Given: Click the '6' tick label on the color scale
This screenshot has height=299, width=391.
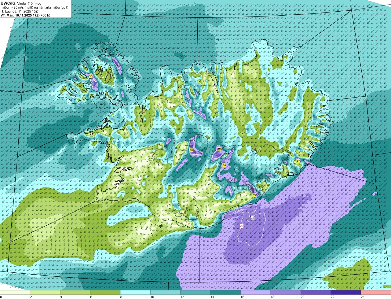Looking at the screenshot, I should (90, 297).
